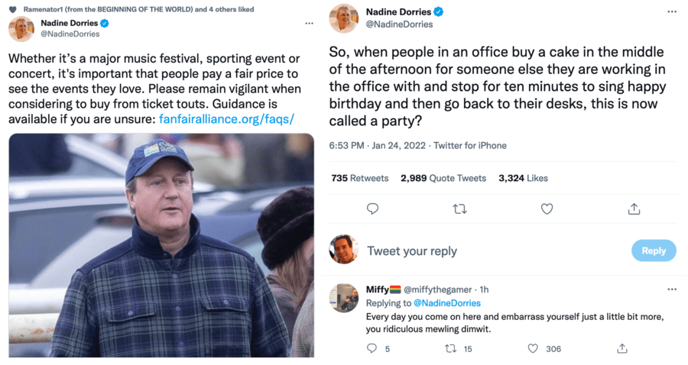This screenshot has width=688, height=365.
Task: Retweet the office cake party tweet
Action: [460, 208]
